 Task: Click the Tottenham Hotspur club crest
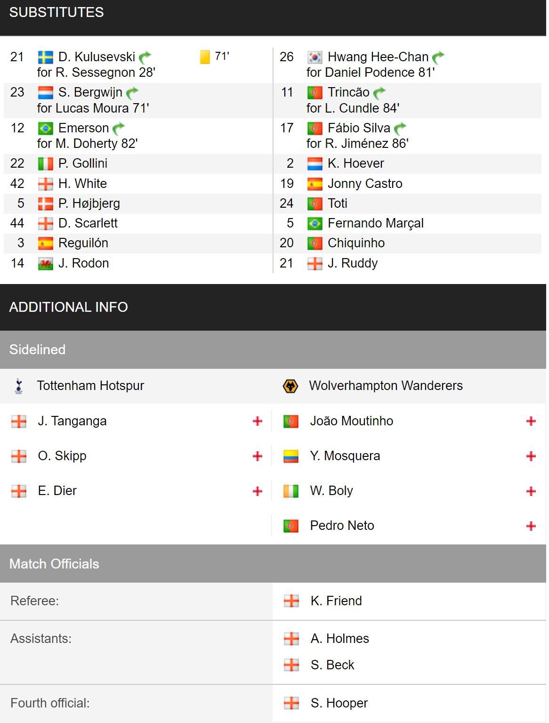coord(18,386)
